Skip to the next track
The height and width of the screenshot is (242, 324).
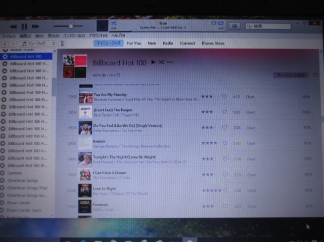(x=36, y=27)
